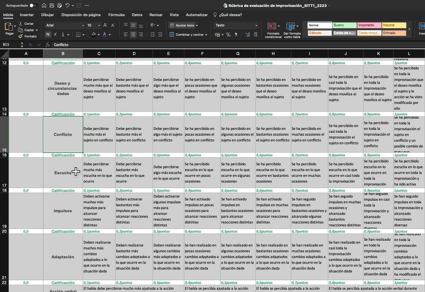Viewport: 425px width, 292px height.
Task: Toggle italic formatting with K button
Action: (x=55, y=35)
